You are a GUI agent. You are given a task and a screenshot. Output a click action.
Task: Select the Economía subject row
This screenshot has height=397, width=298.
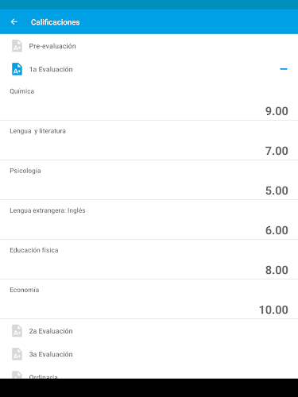click(x=149, y=299)
